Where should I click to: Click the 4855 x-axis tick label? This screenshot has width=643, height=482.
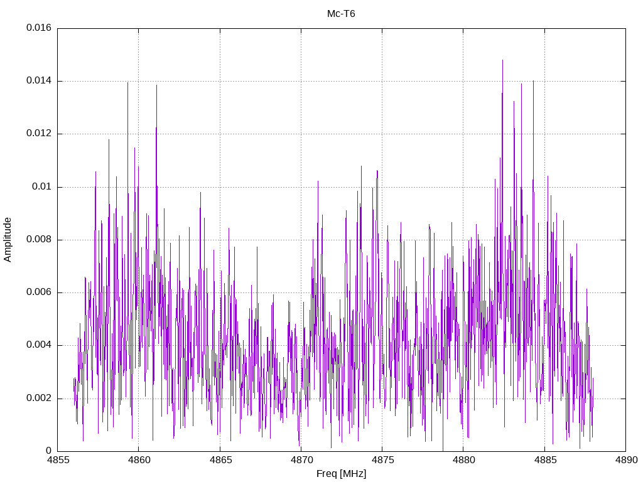pos(57,460)
